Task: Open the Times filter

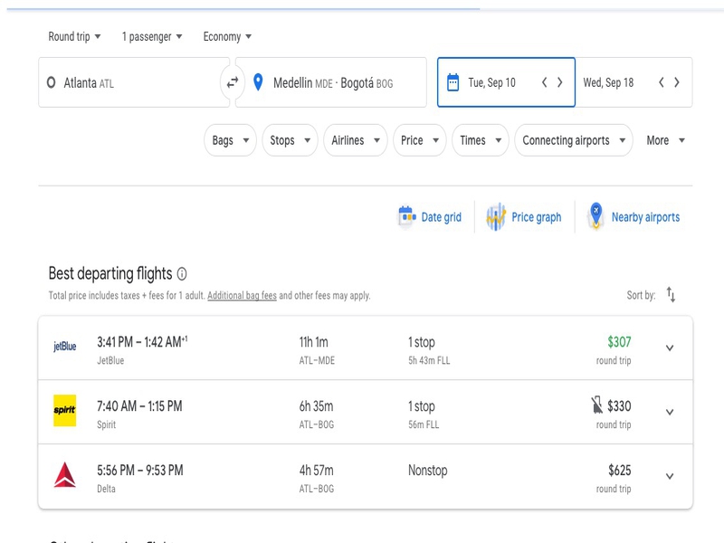Action: pos(481,140)
